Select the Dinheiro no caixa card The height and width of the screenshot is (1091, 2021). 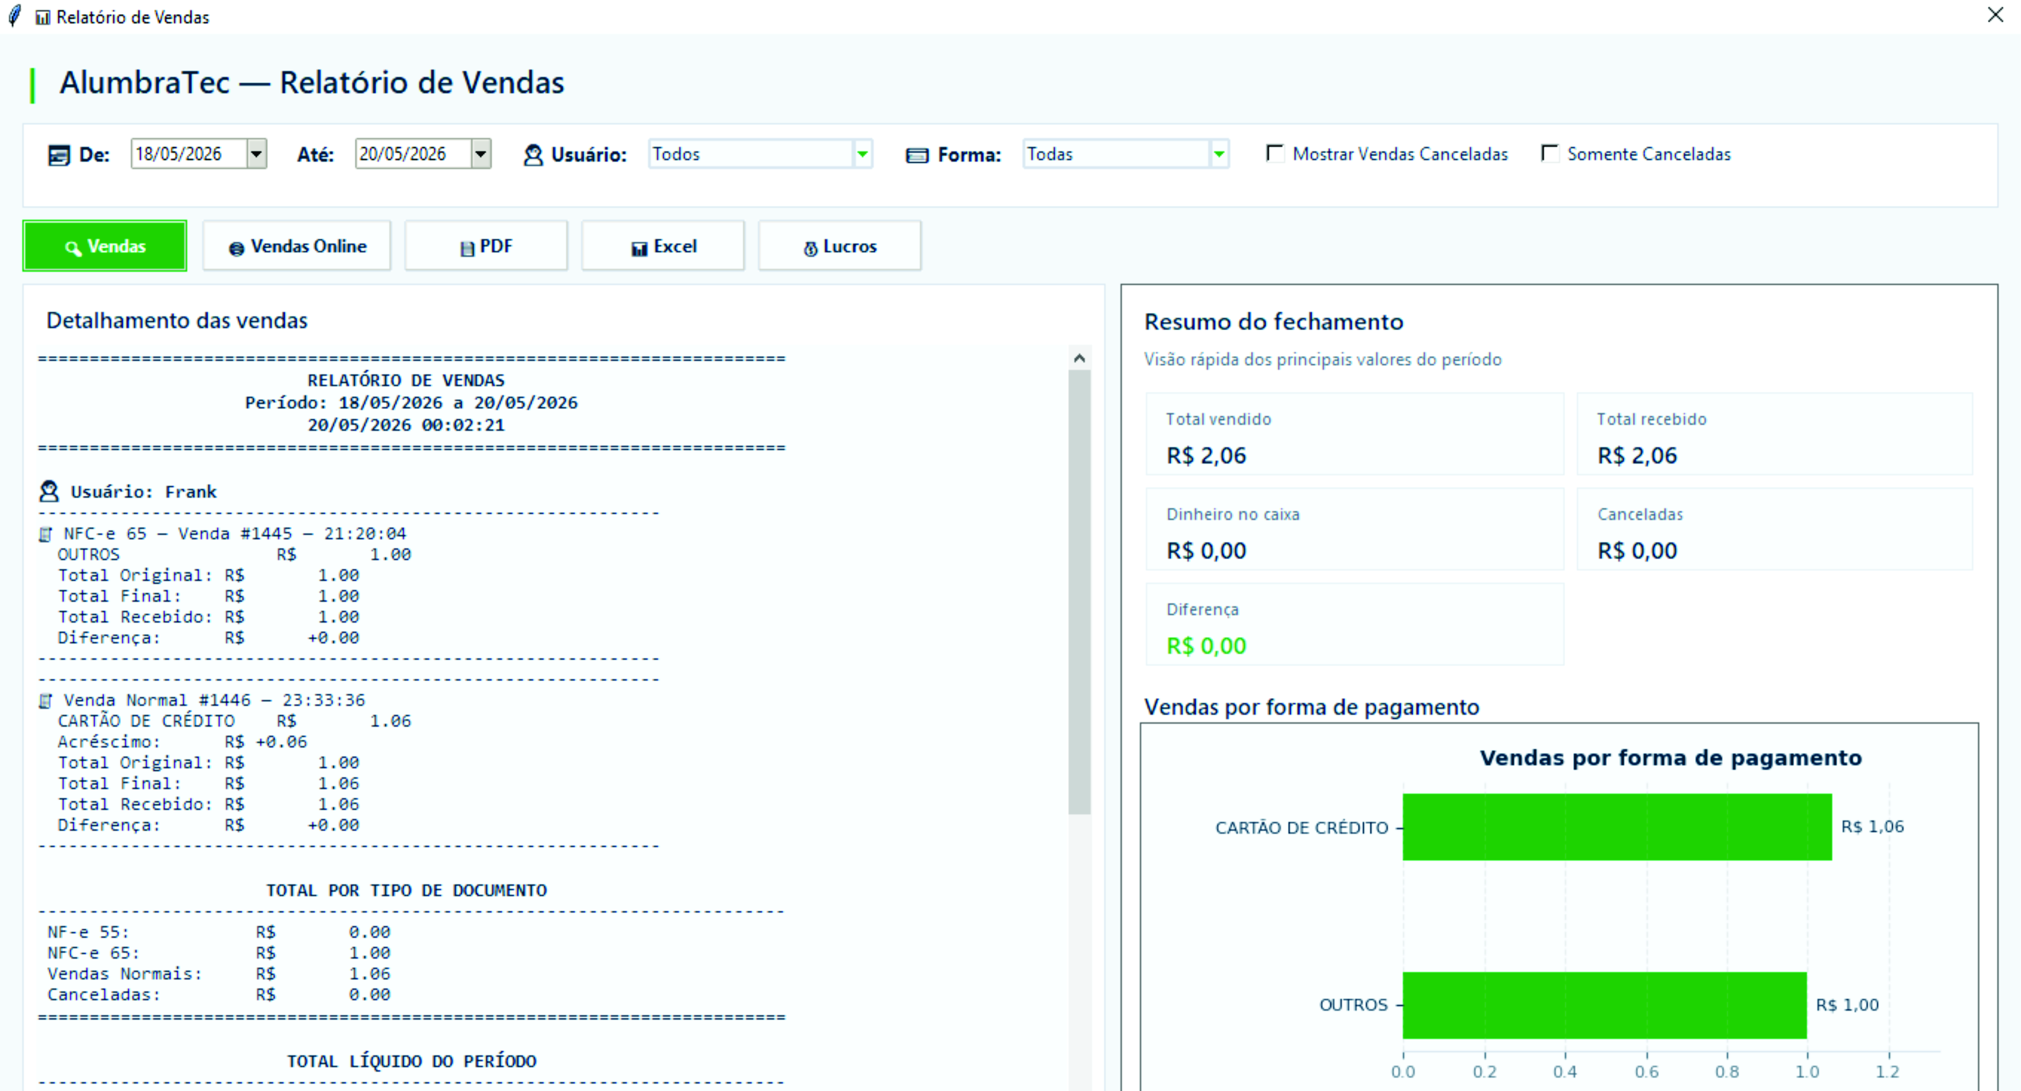pyautogui.click(x=1355, y=529)
